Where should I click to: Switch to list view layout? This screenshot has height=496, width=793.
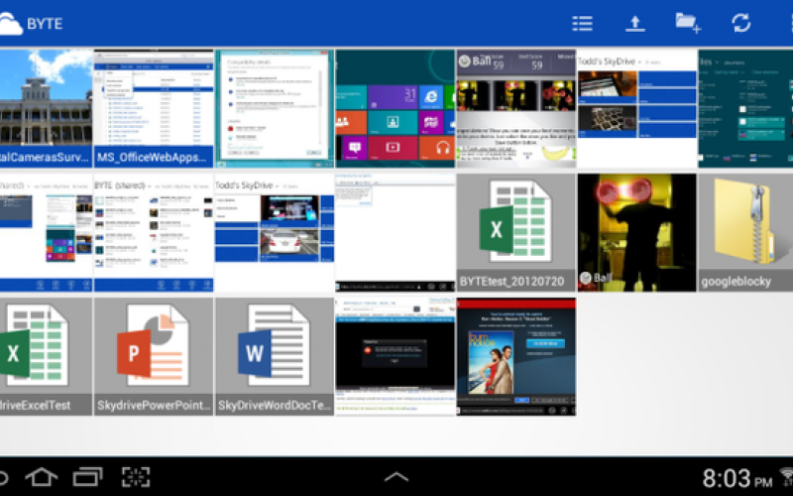pos(583,23)
